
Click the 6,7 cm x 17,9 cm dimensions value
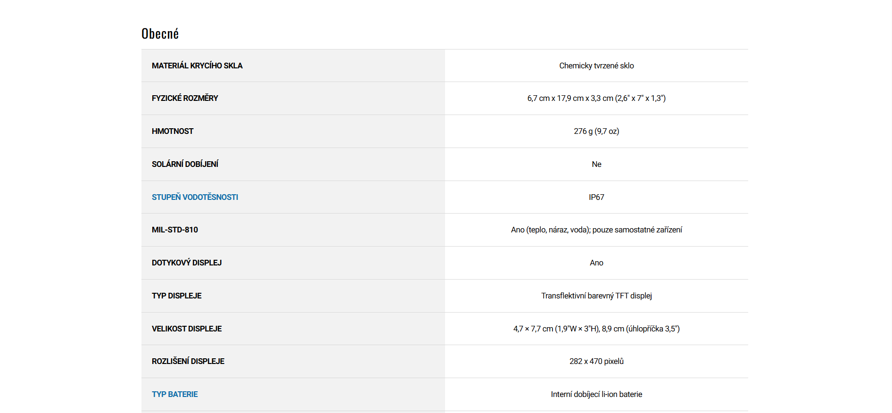(x=596, y=98)
